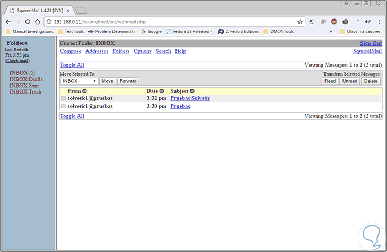This screenshot has width=387, height=252.
Task: Open the Fedora 23 Released bookmark
Action: coord(189,32)
